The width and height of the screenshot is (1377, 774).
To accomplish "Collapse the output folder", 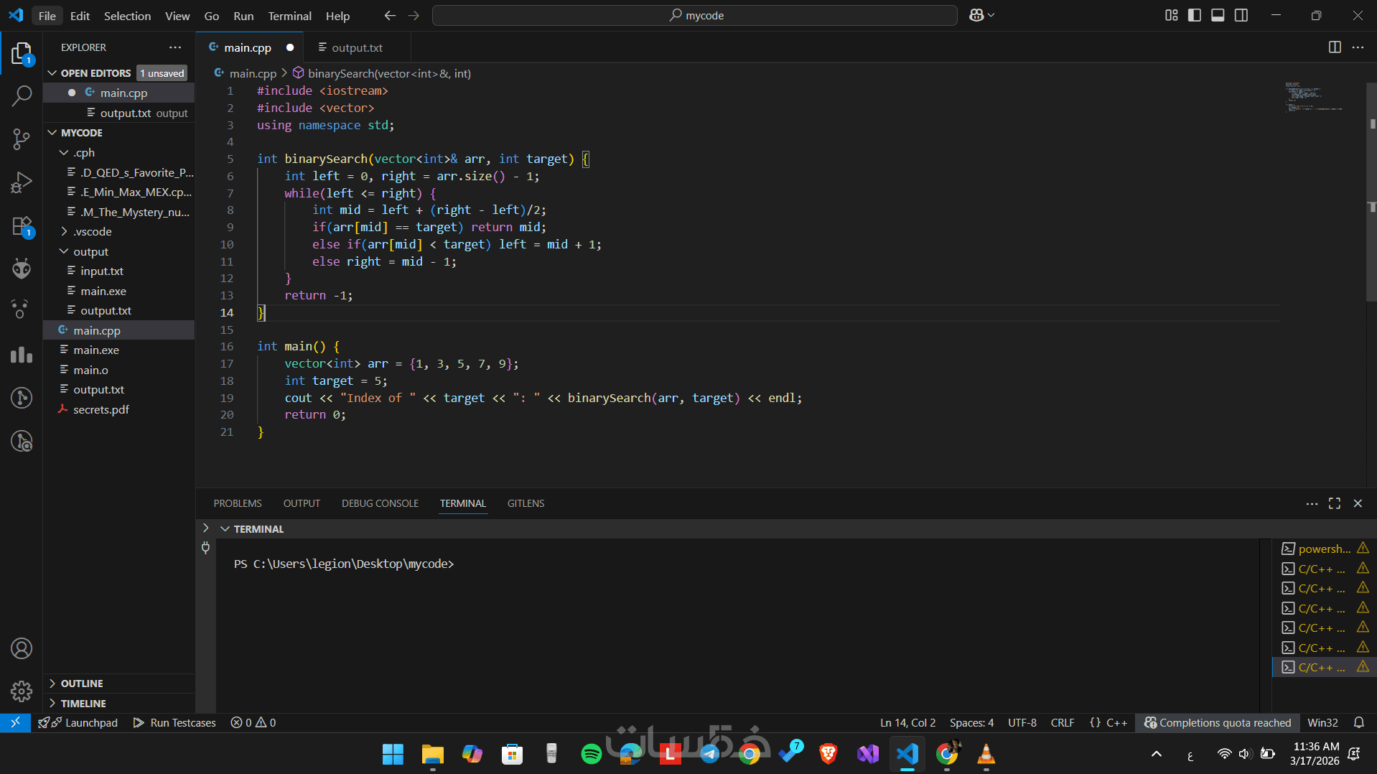I will click(x=90, y=251).
